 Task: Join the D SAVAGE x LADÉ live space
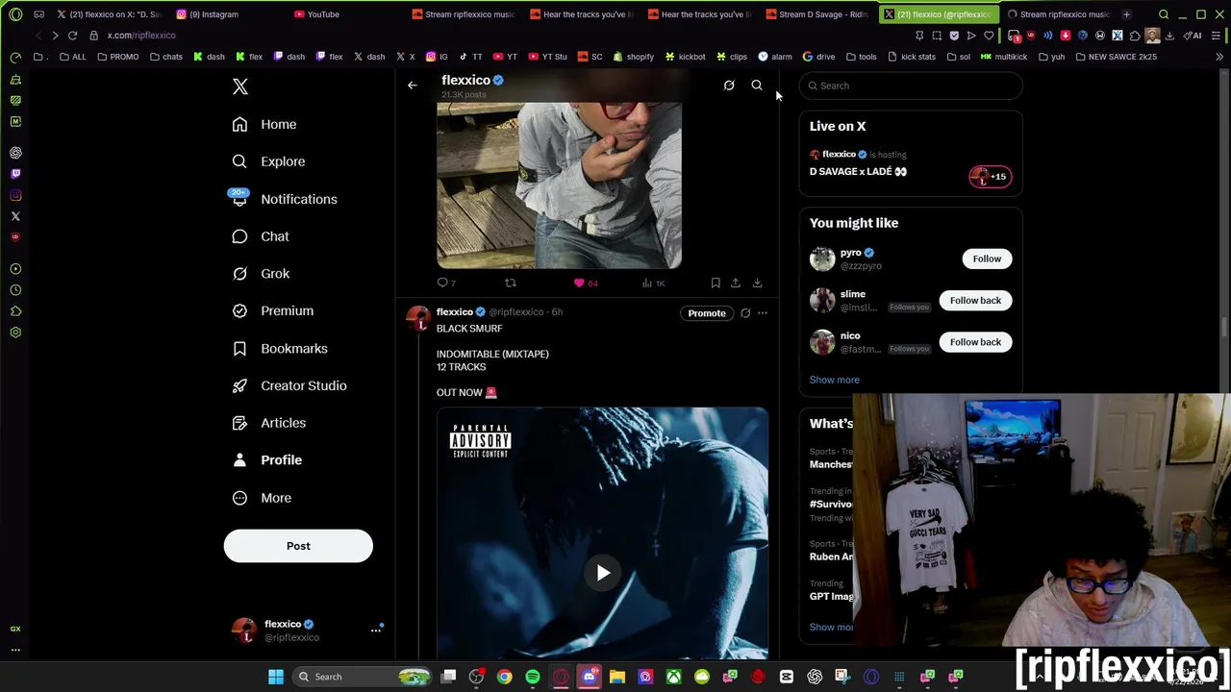(x=858, y=171)
